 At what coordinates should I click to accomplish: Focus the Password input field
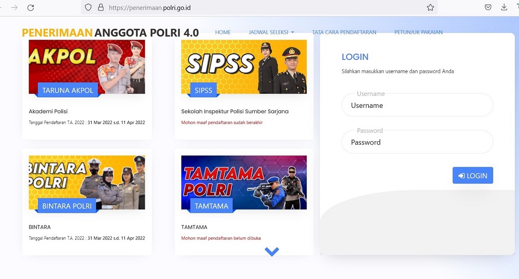pyautogui.click(x=417, y=142)
